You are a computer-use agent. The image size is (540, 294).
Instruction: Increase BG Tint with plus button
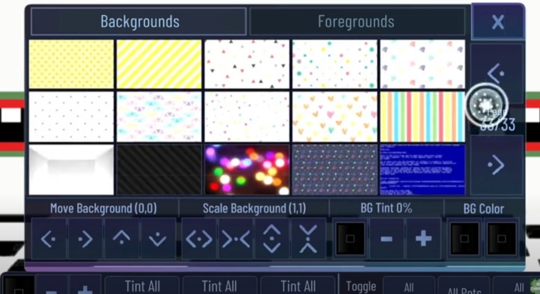coord(423,239)
